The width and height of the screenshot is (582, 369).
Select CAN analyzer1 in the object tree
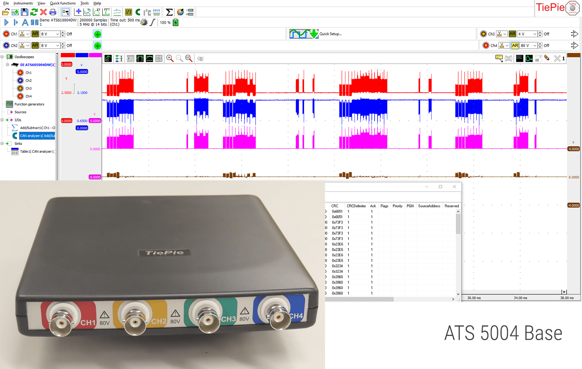tap(37, 136)
